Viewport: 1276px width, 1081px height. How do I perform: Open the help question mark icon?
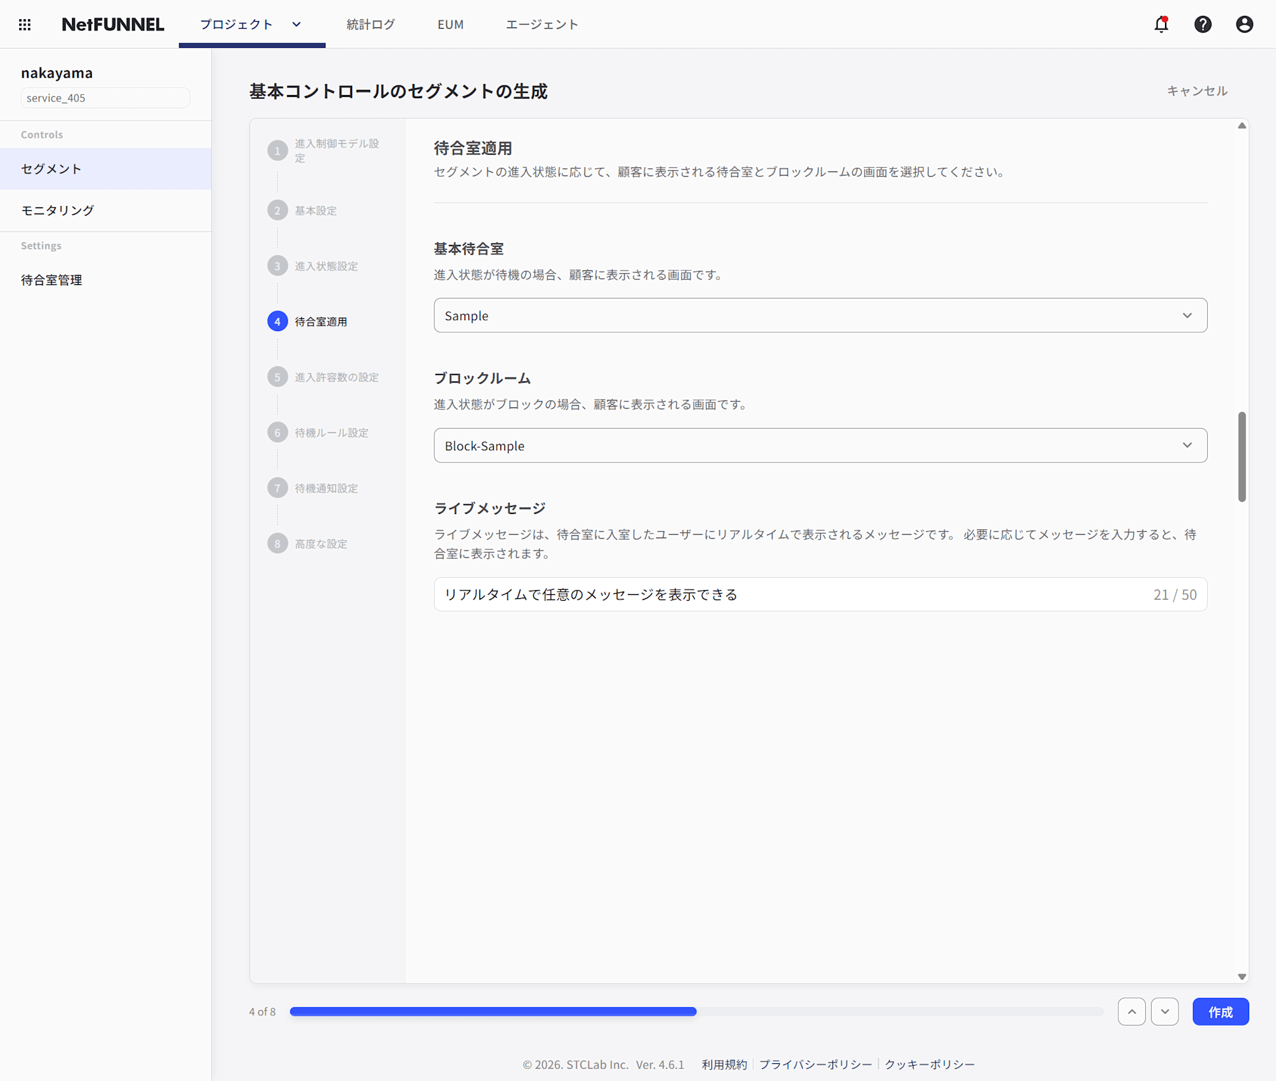coord(1203,24)
